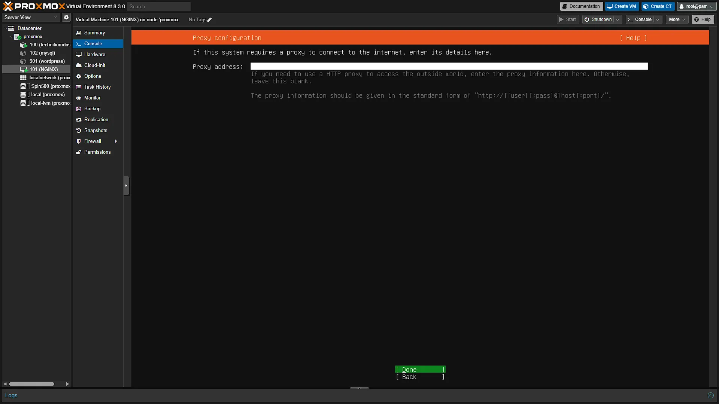
Task: Click the Shutdown button
Action: (598, 19)
